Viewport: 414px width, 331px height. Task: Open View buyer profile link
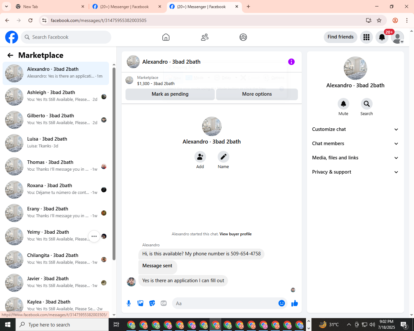click(x=235, y=234)
